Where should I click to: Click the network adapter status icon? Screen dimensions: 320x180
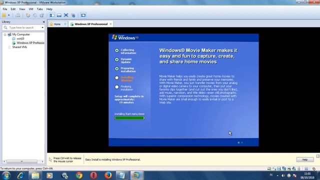tap(284, 169)
